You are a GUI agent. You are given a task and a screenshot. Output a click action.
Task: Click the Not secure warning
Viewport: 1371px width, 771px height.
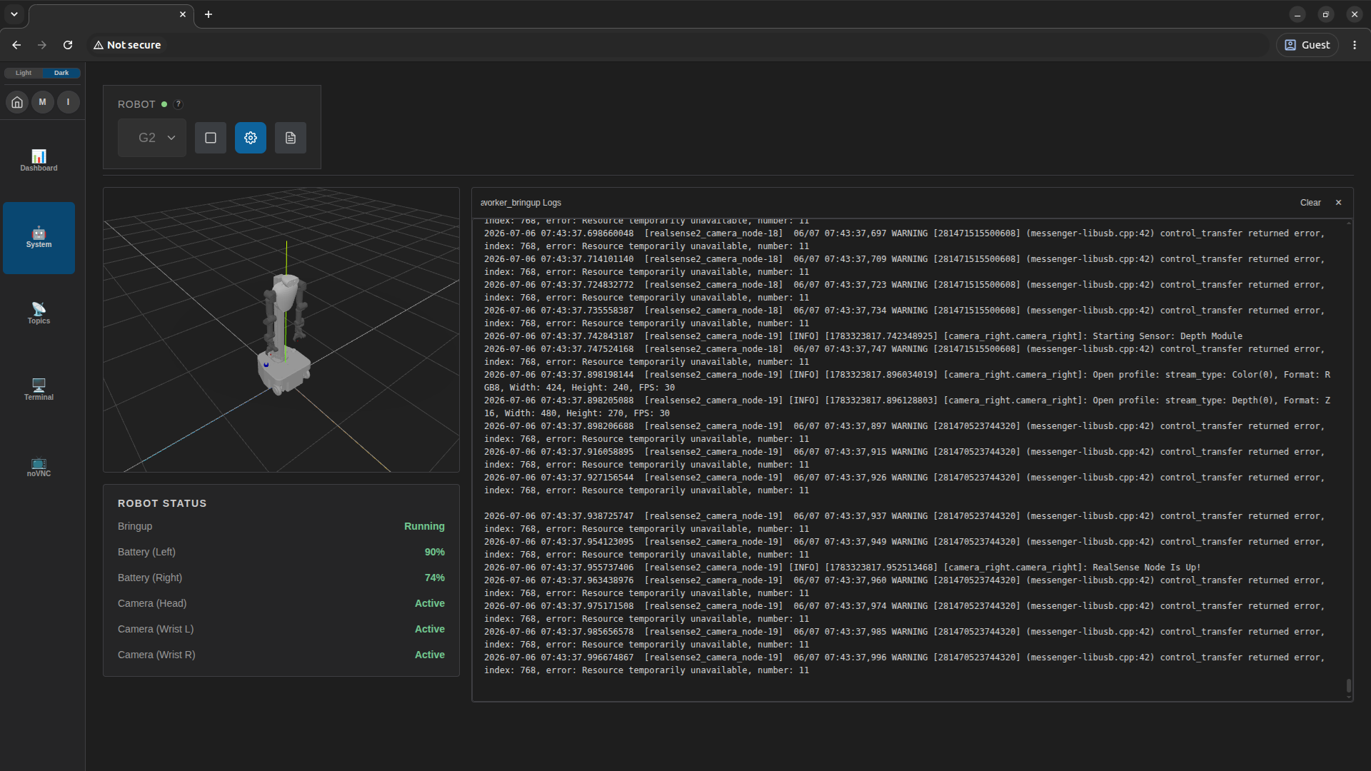[x=127, y=45]
